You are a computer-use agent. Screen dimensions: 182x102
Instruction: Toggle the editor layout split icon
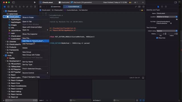pyautogui.click(x=139, y=7)
